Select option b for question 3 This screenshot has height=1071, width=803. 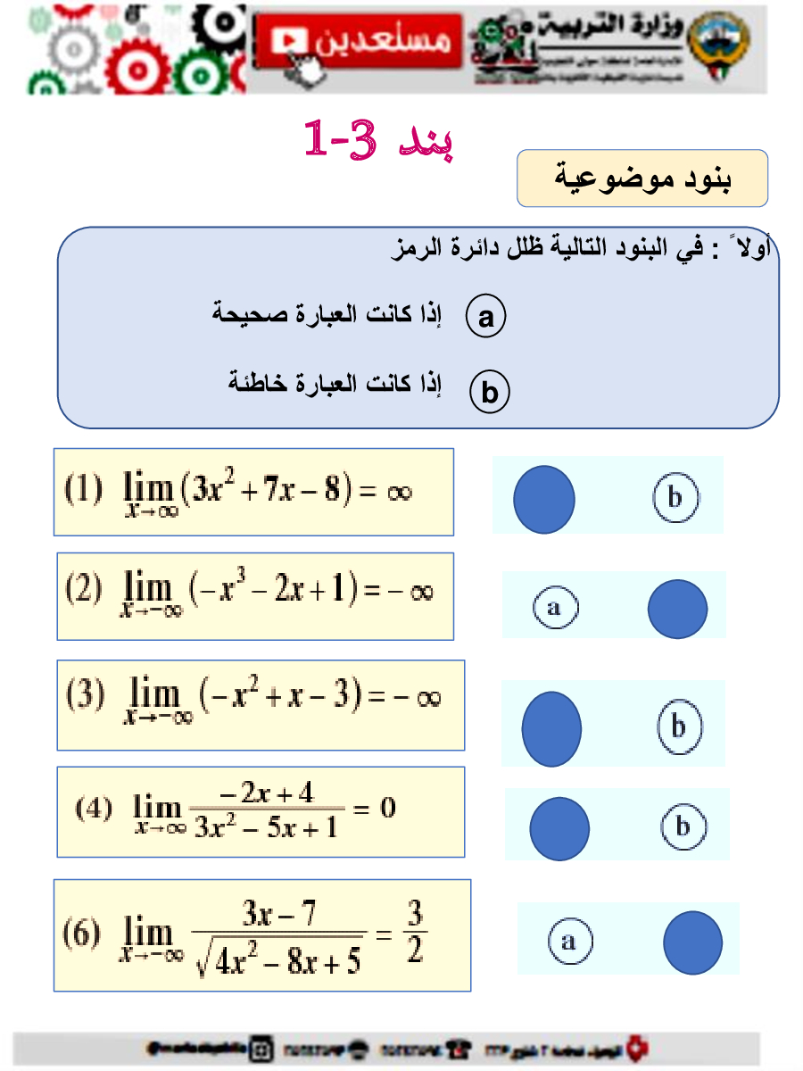click(x=678, y=726)
